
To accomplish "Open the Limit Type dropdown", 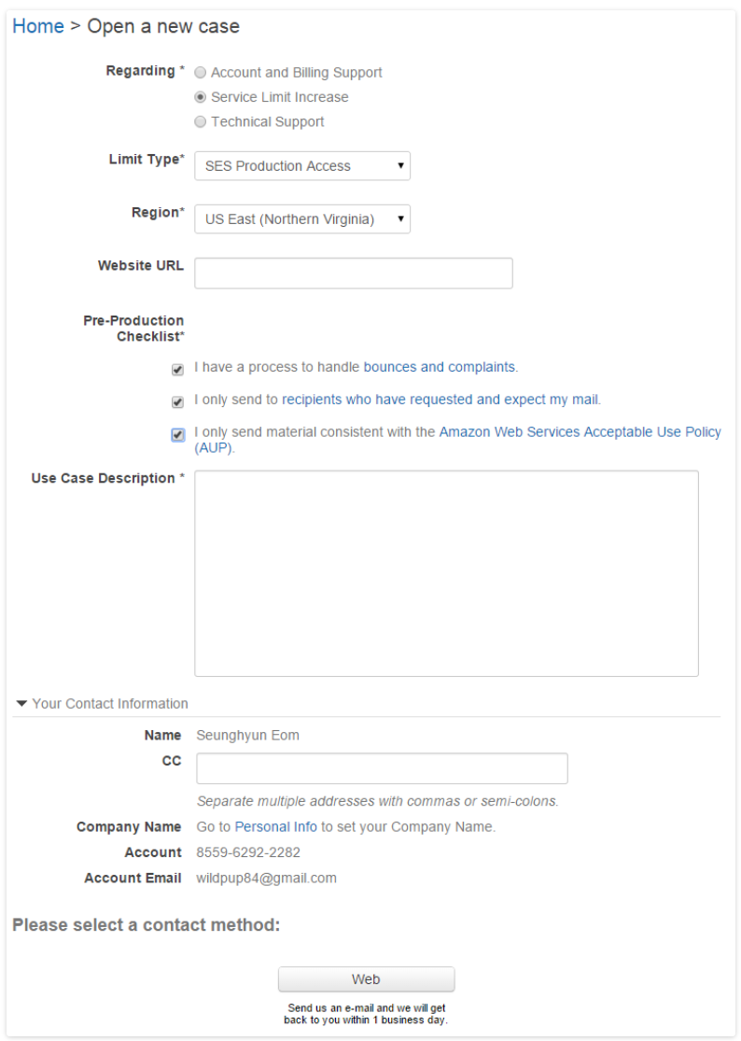I will [x=302, y=166].
